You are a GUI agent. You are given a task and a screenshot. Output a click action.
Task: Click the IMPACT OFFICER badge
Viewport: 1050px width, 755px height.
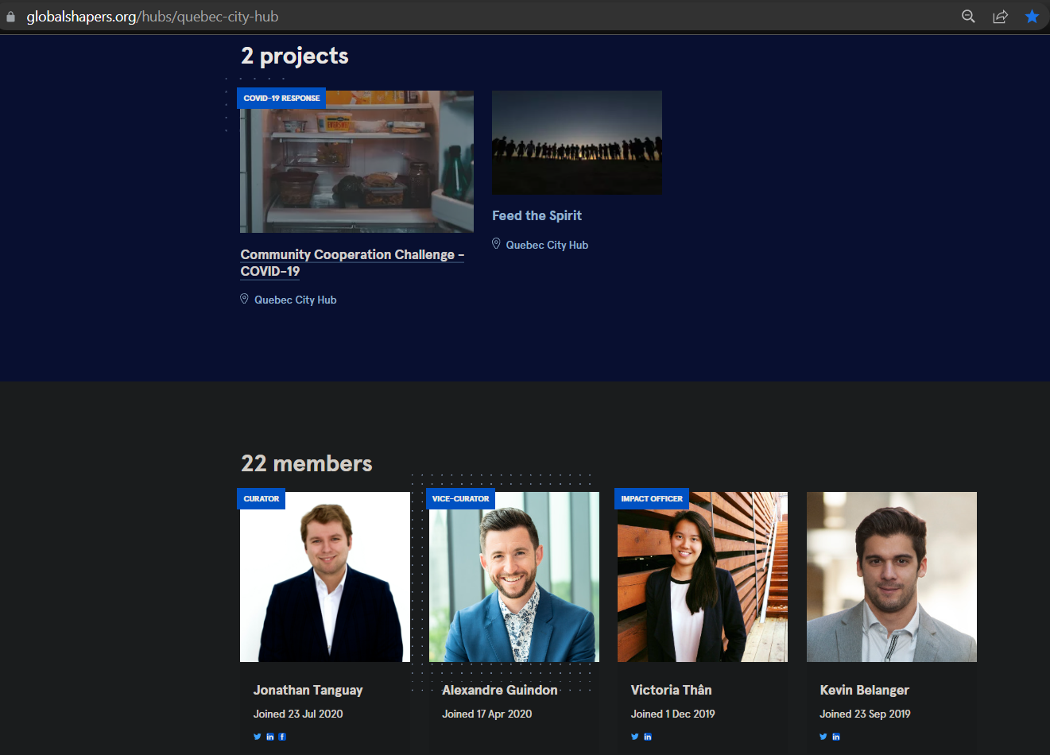(652, 498)
